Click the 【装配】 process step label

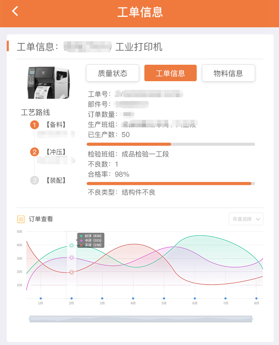(56, 180)
